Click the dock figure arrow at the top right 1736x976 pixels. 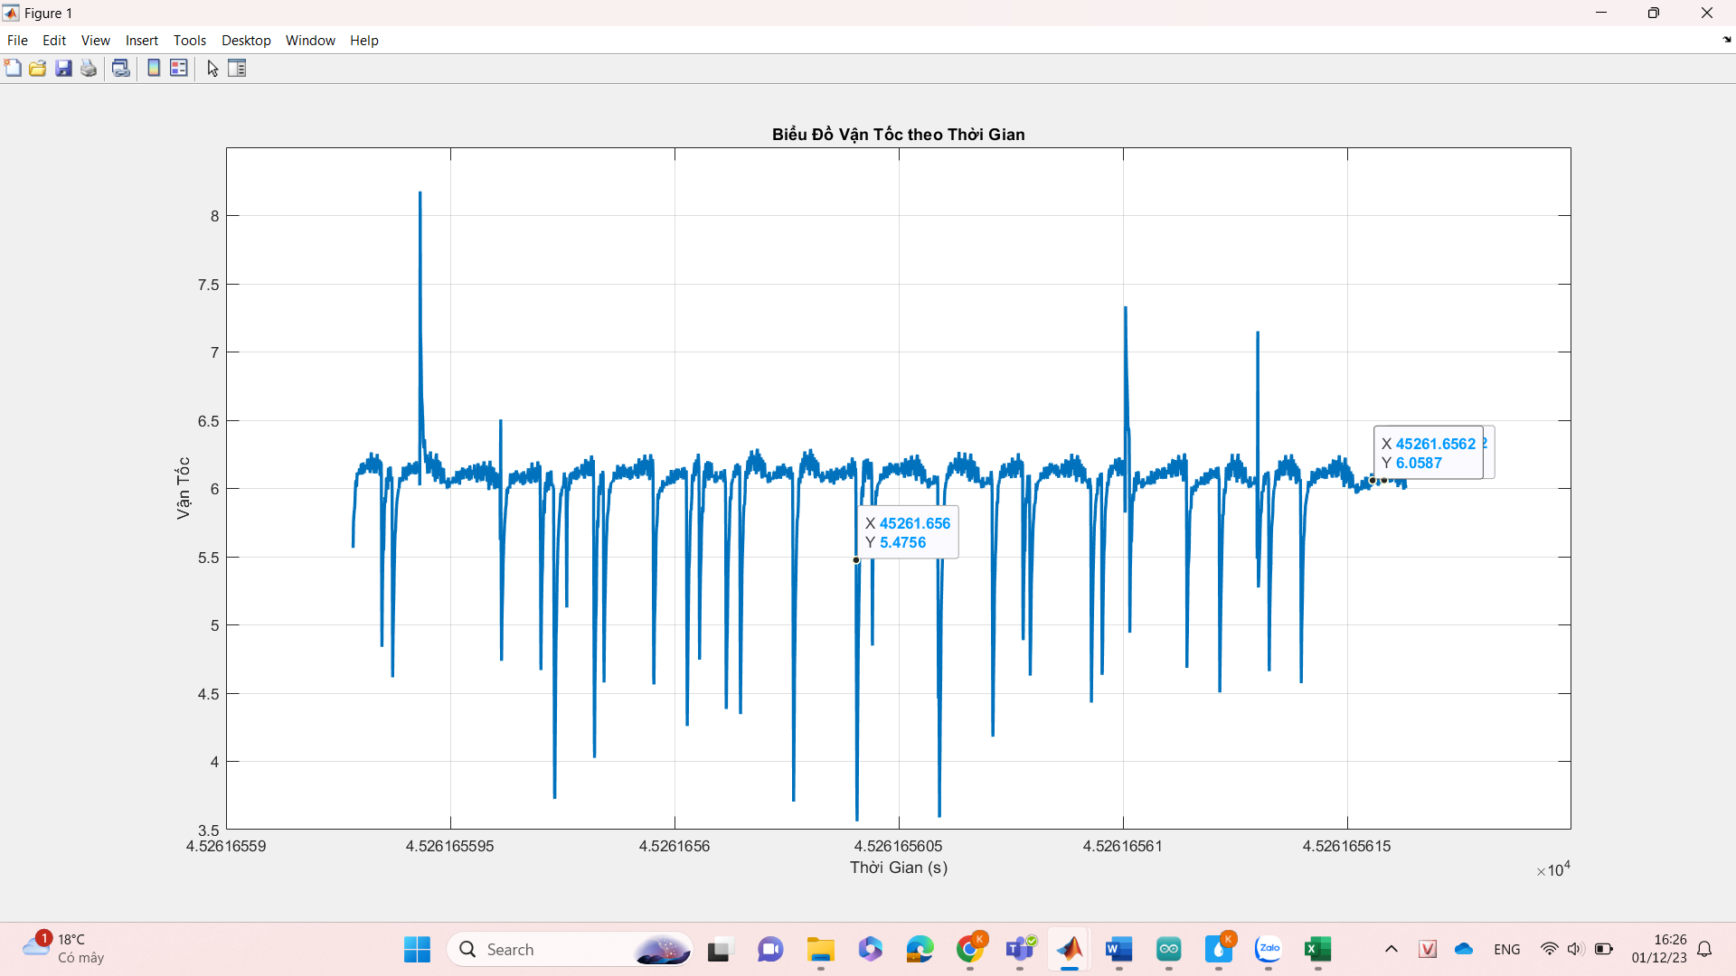[1726, 40]
